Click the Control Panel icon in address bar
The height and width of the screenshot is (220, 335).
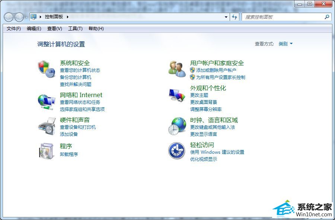33,17
